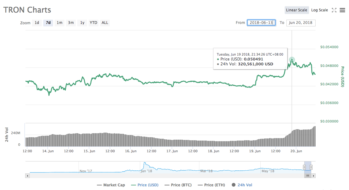This screenshot has height=190, width=349.
Task: Click the Nov '17 label in navigator
Action: [86, 171]
